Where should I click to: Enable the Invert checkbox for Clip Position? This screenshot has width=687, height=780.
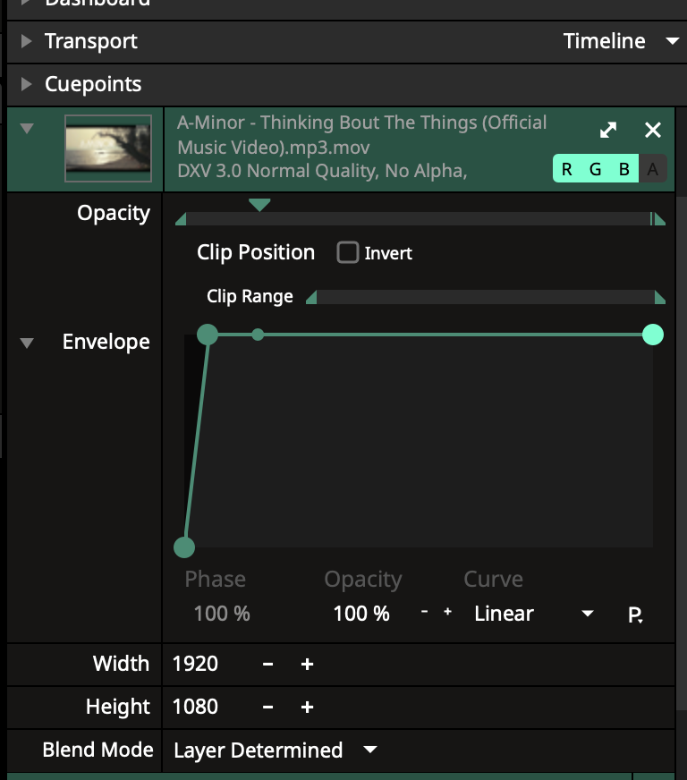348,253
